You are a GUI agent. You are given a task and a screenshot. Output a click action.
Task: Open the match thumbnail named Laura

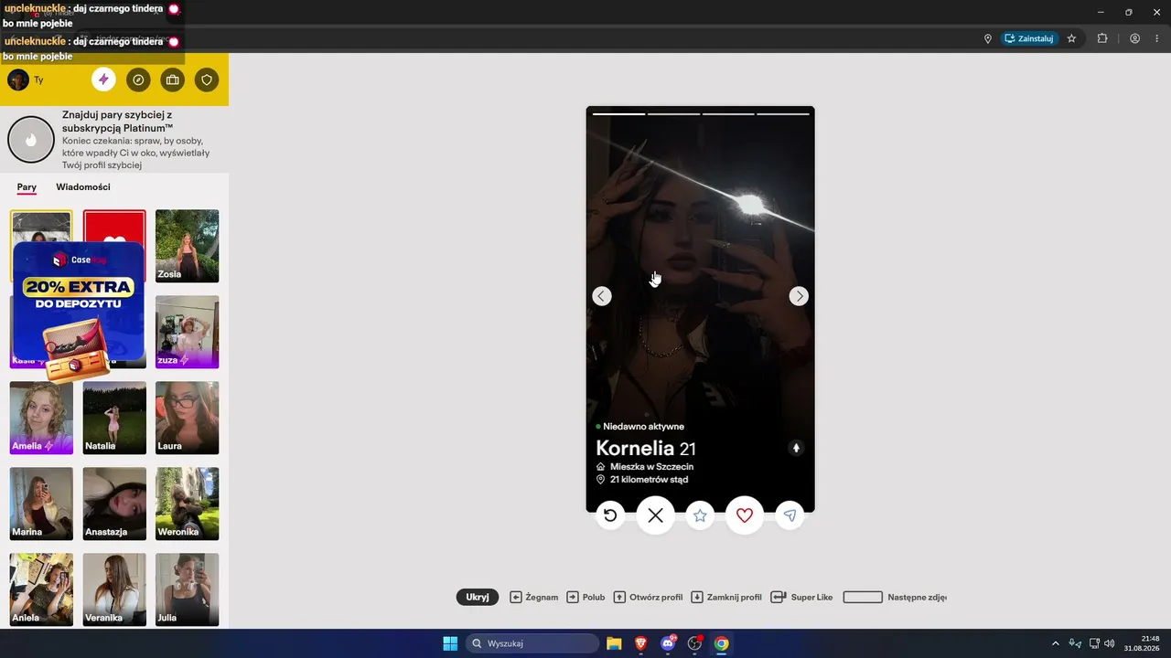point(188,418)
